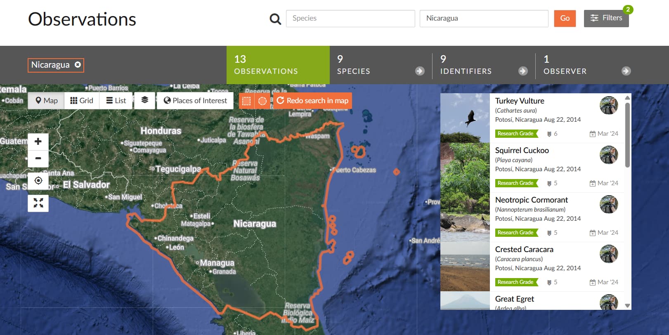Zoom out on the map

38,158
